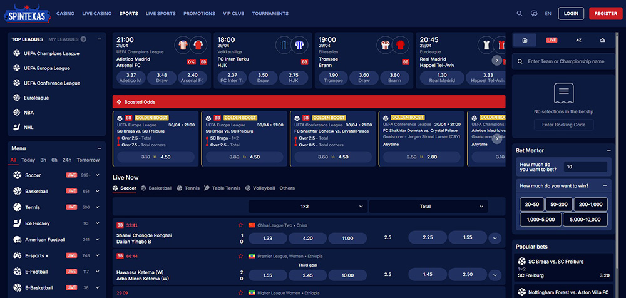The height and width of the screenshot is (298, 626).
Task: Click the SpinTexas logo
Action: coord(28,13)
